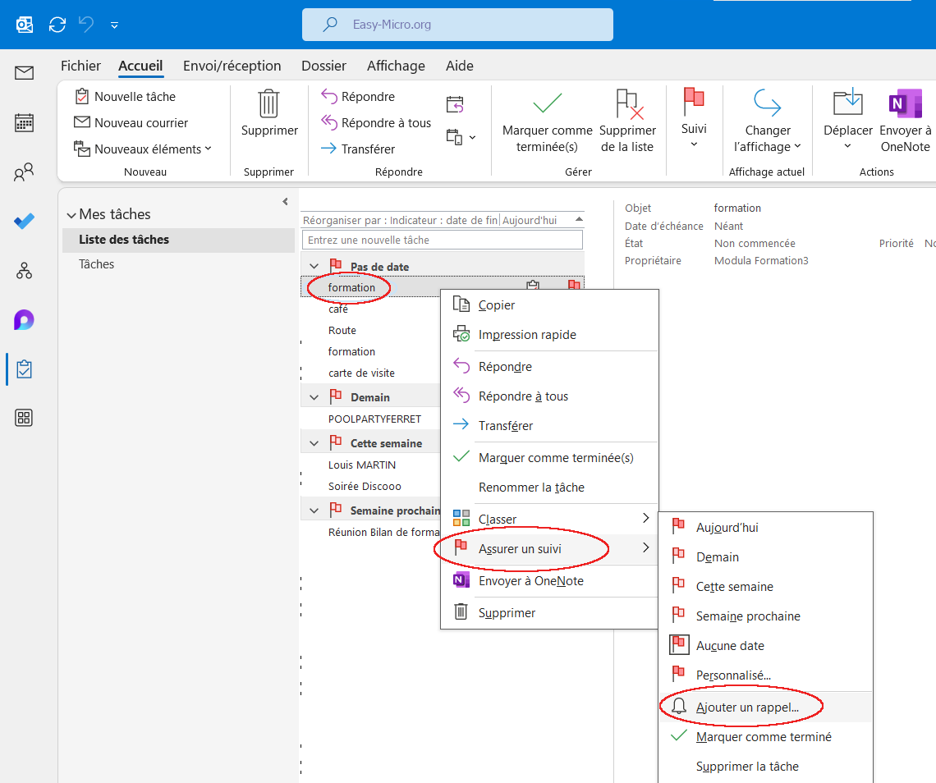Collapse the Demain group
Image resolution: width=936 pixels, height=783 pixels.
(x=314, y=397)
